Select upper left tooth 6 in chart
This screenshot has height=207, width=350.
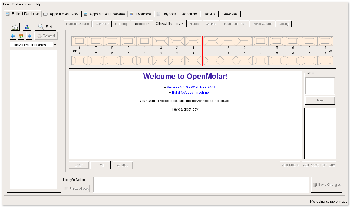[293, 41]
